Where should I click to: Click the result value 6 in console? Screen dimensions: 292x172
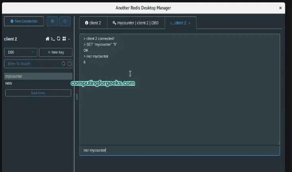pos(84,62)
